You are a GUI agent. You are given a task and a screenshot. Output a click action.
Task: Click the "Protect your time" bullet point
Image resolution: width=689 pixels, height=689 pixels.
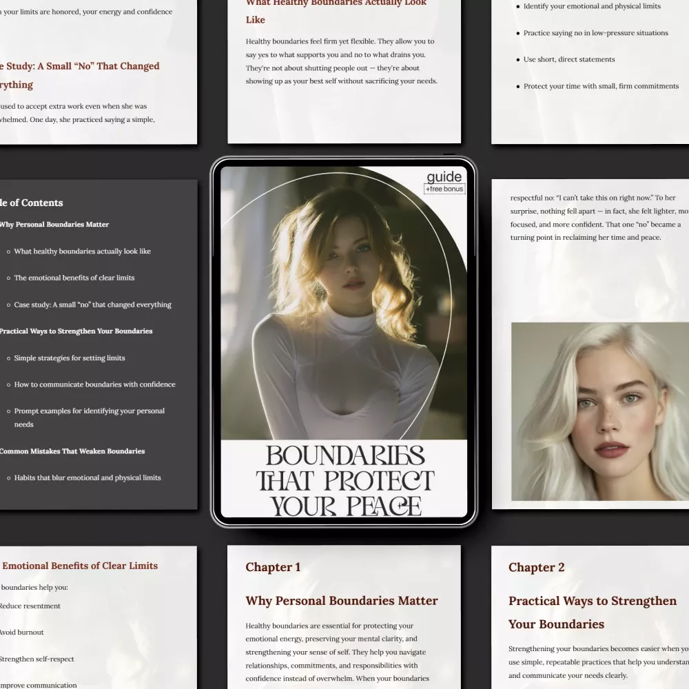(x=601, y=86)
